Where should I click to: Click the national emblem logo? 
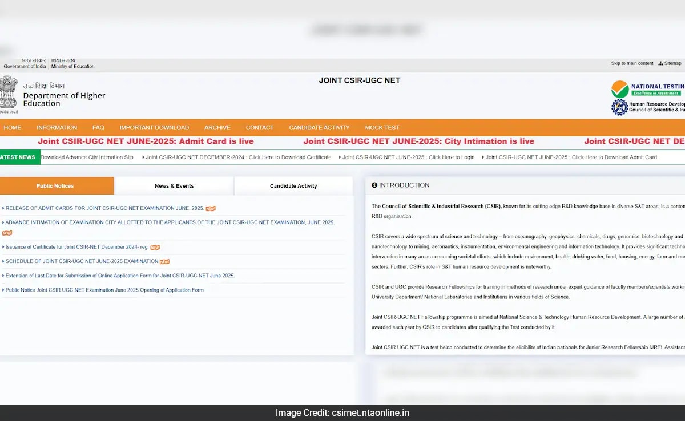[x=8, y=94]
